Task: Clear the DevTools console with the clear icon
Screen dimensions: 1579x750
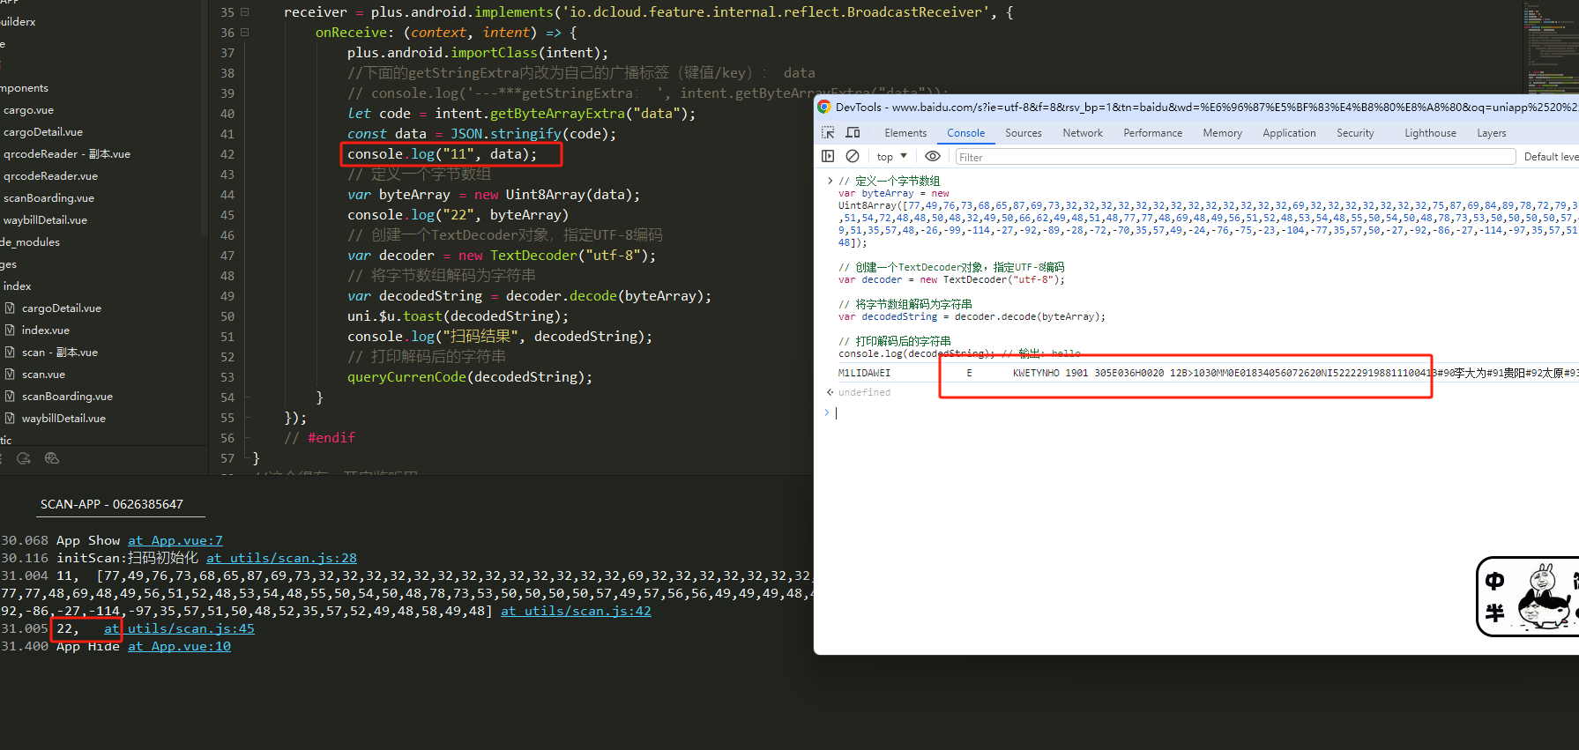Action: pos(853,156)
